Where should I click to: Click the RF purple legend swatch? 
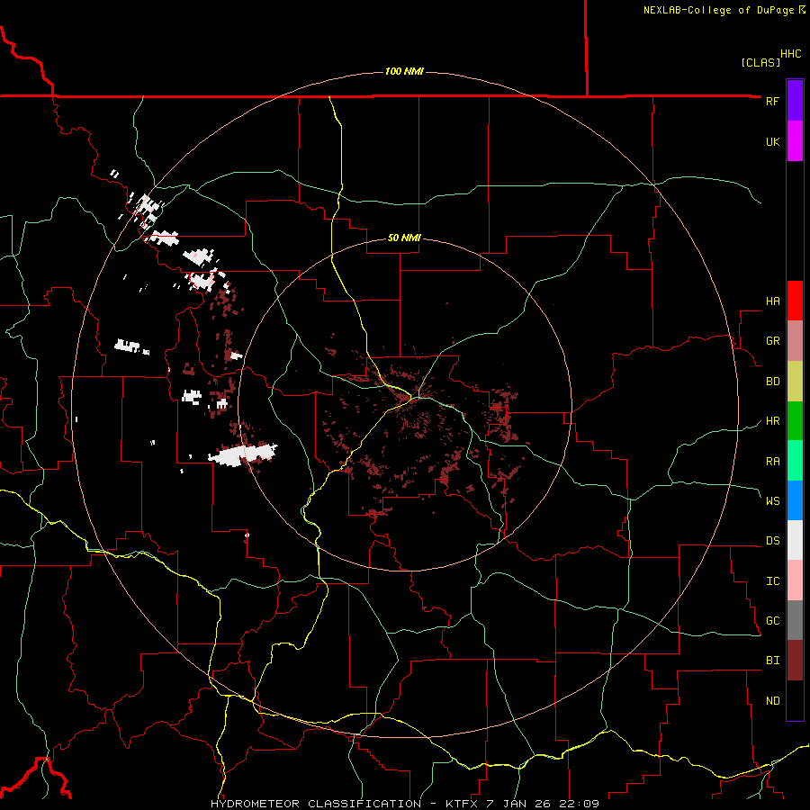point(795,101)
